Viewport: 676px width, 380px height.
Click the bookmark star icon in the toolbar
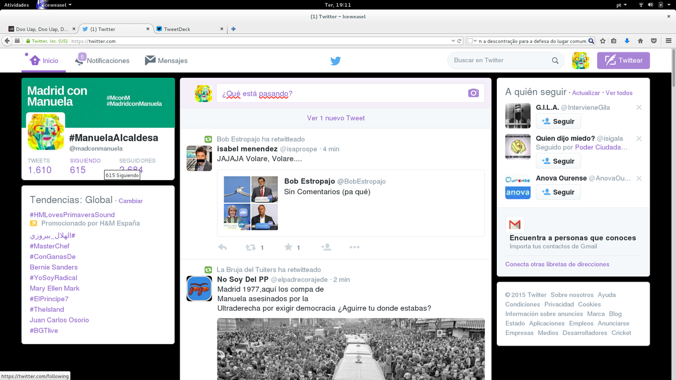point(603,41)
